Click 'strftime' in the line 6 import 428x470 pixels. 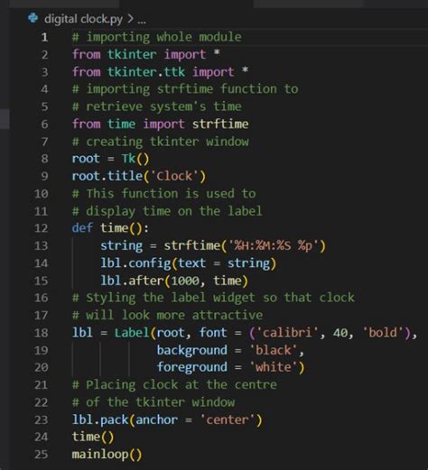pyautogui.click(x=220, y=124)
